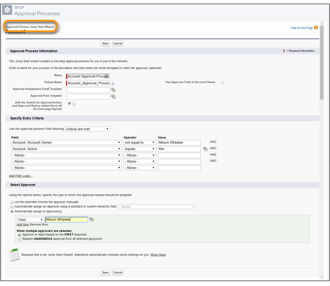Image resolution: width=330 pixels, height=286 pixels.
Task: Click the Select Approver section header
Action: [23, 185]
